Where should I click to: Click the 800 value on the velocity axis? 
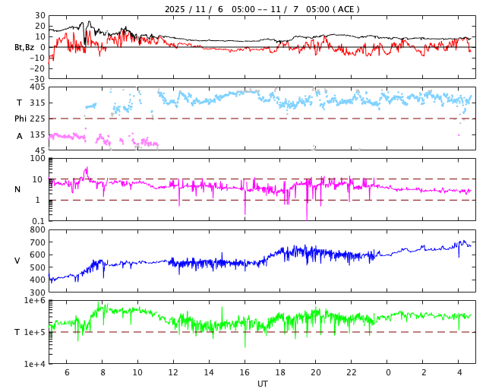point(37,230)
